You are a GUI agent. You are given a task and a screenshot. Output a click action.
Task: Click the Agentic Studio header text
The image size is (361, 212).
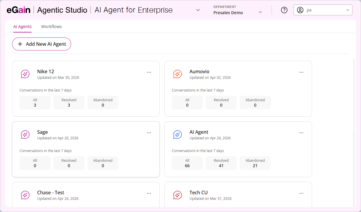(x=62, y=10)
